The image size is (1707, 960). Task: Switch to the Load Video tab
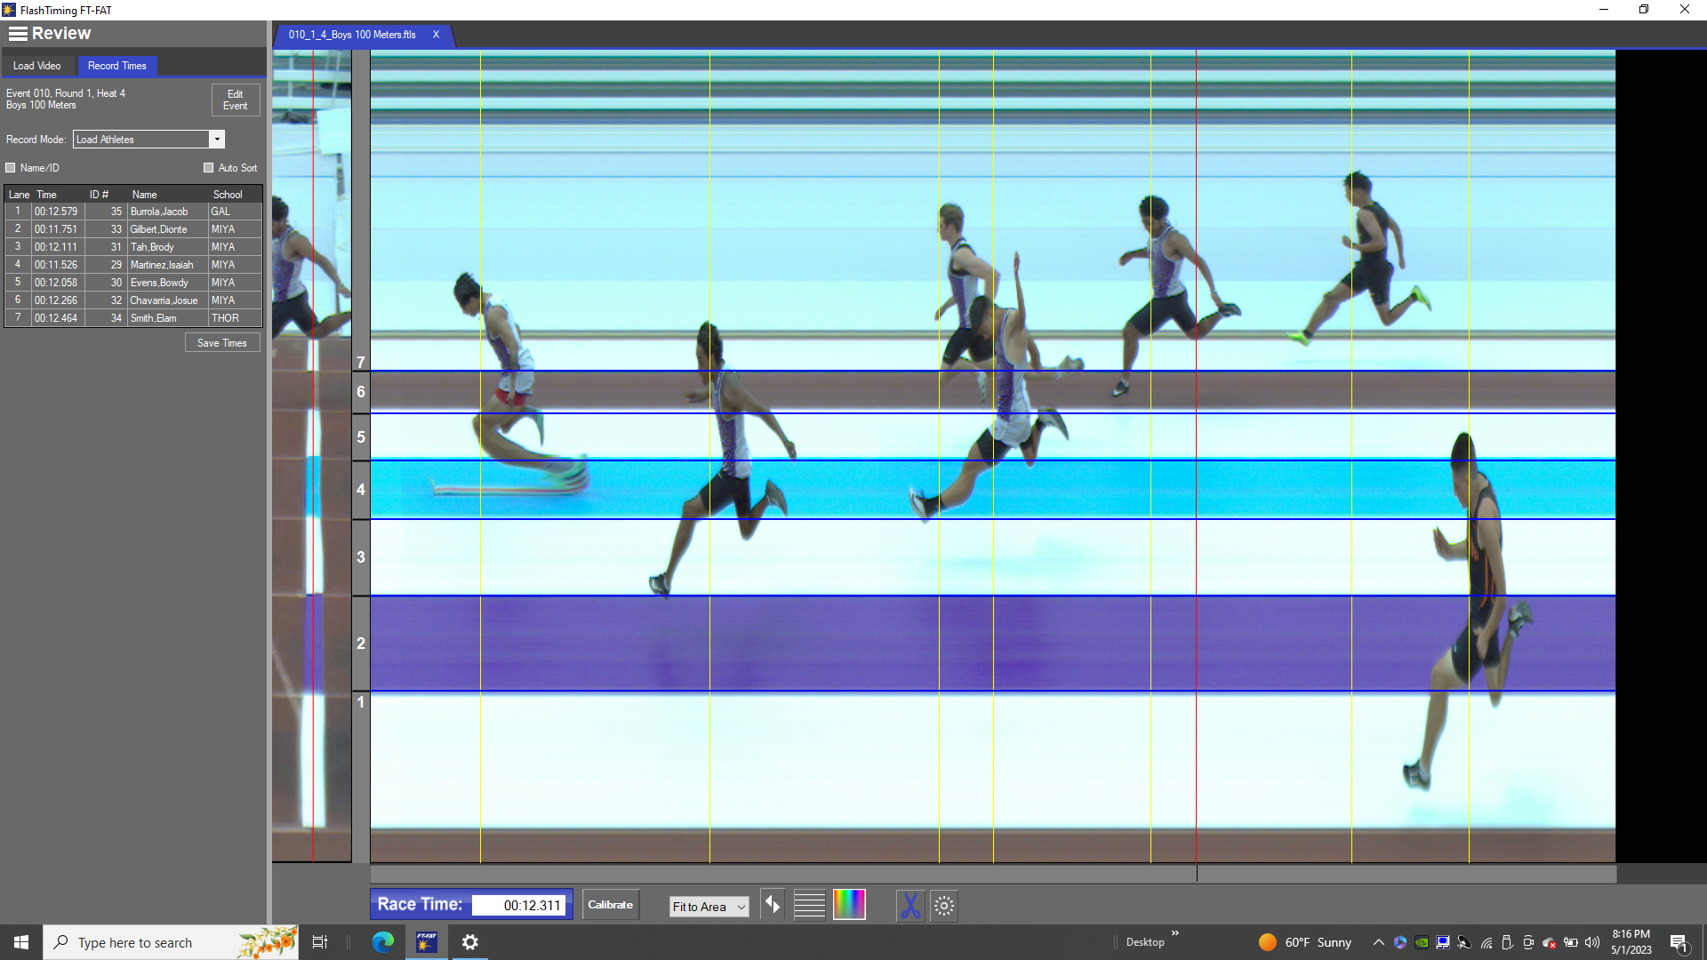click(x=37, y=66)
